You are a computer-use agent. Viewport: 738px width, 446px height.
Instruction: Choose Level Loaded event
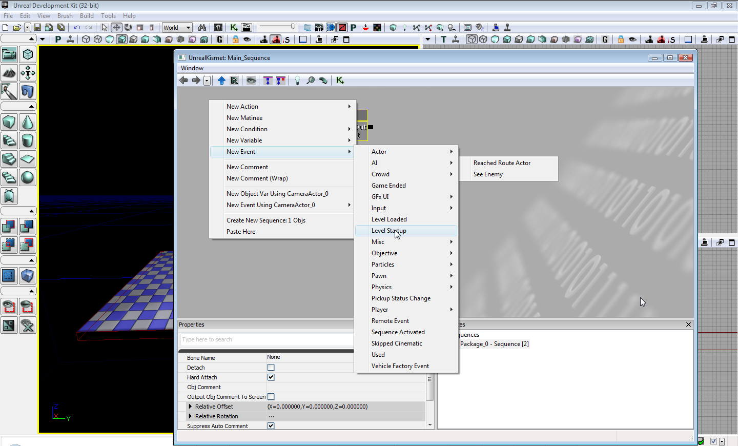pos(406,219)
